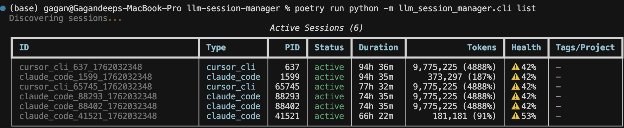Select session ID claude_code_88293_1762032348
The width and height of the screenshot is (624, 128).
[x=88, y=96]
